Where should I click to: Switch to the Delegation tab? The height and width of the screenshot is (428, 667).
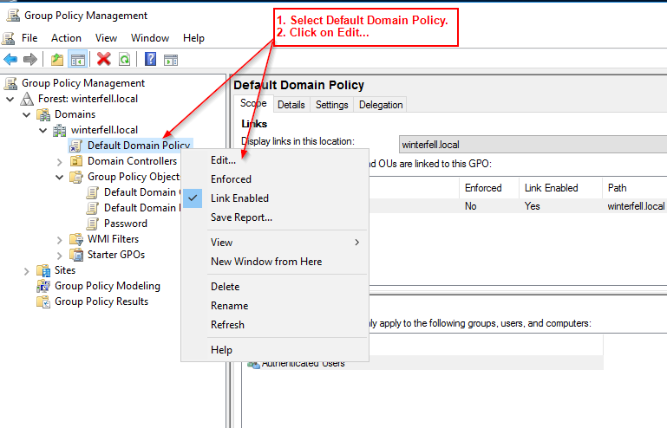[x=381, y=105]
